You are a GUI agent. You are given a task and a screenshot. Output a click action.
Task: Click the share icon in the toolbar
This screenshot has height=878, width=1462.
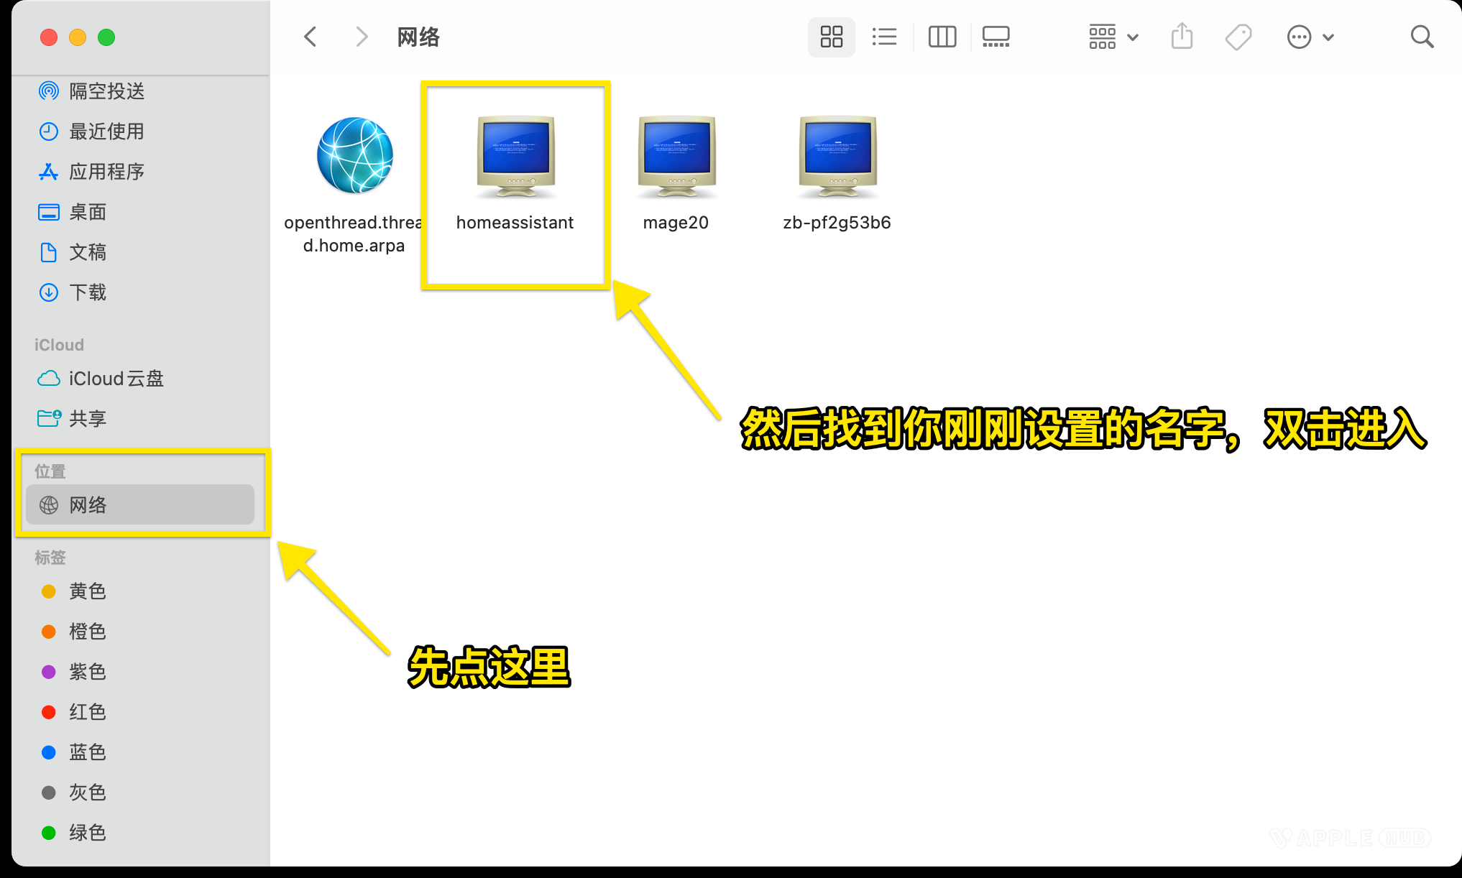[x=1181, y=36]
